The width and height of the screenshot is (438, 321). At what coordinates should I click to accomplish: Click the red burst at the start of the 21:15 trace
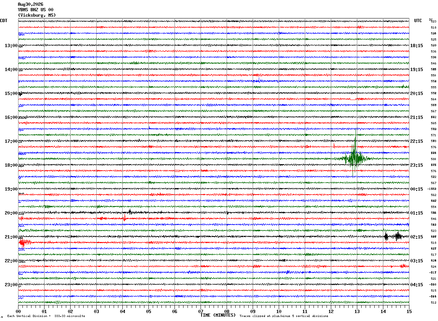click(25, 242)
